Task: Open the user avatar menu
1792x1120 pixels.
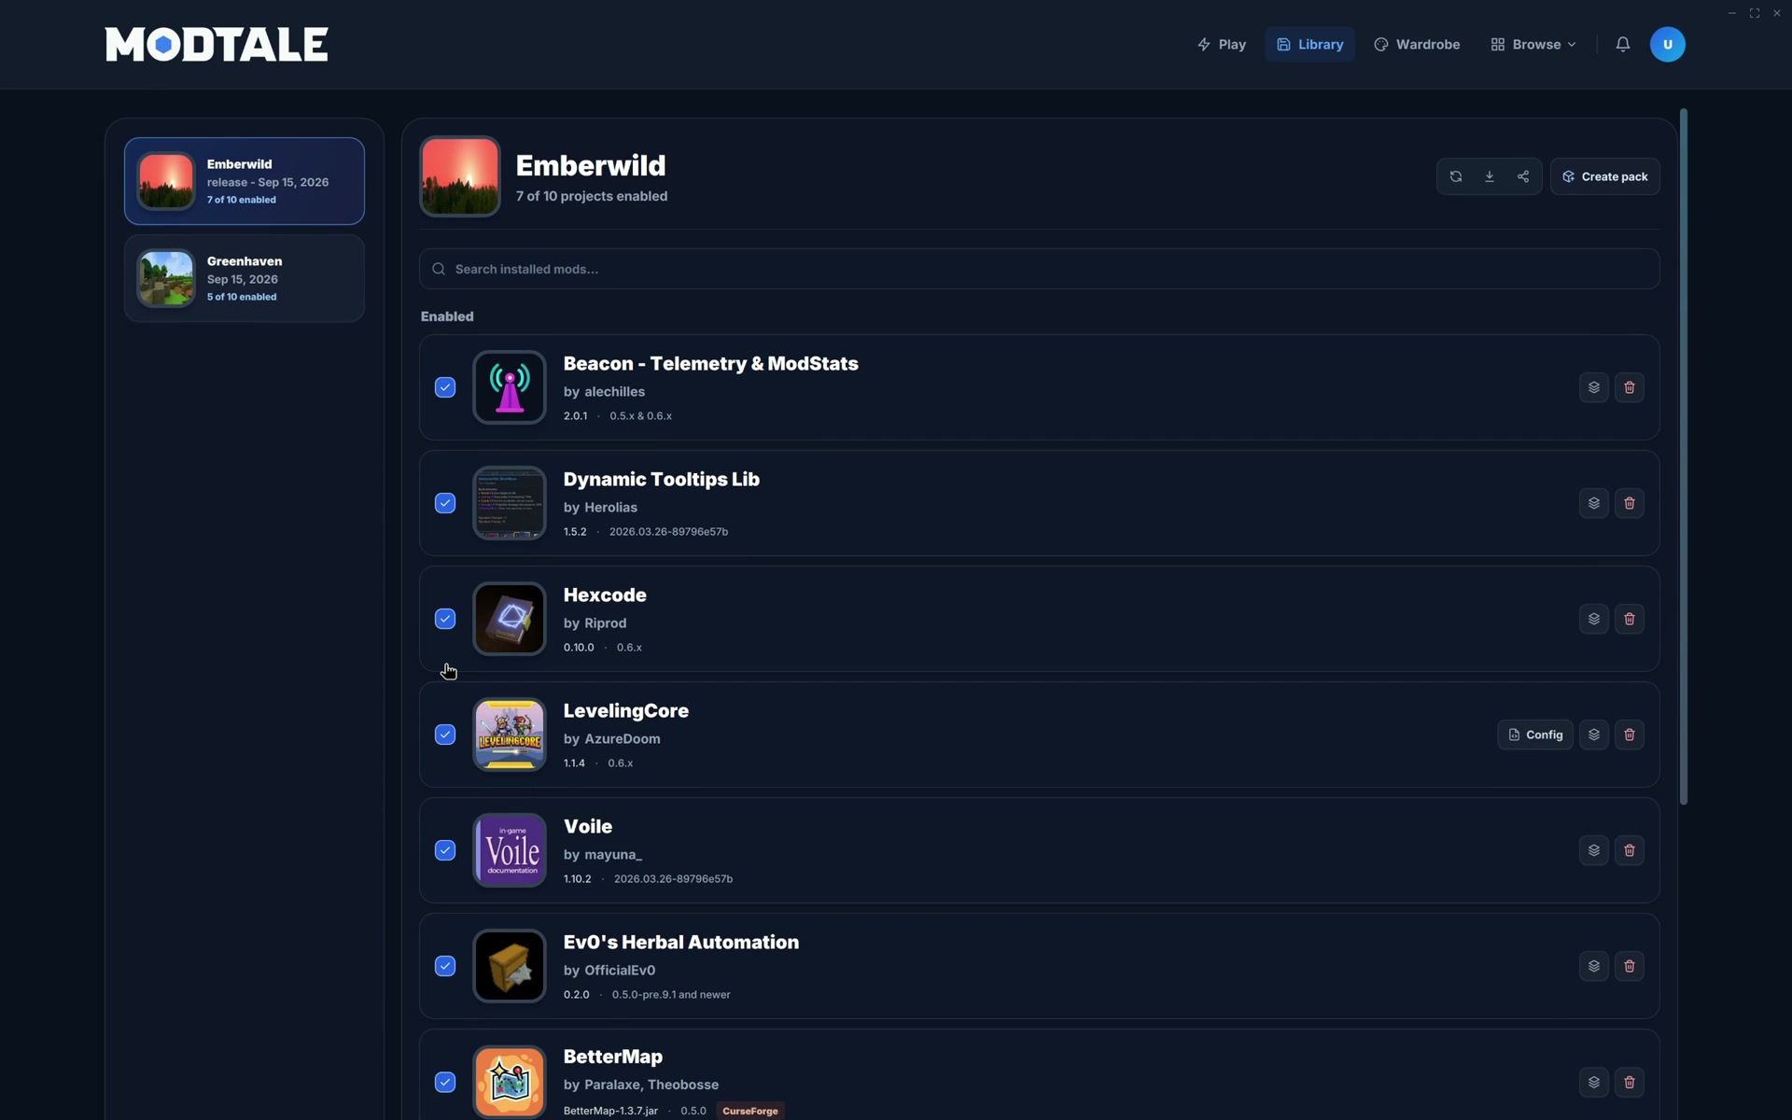Action: tap(1667, 44)
